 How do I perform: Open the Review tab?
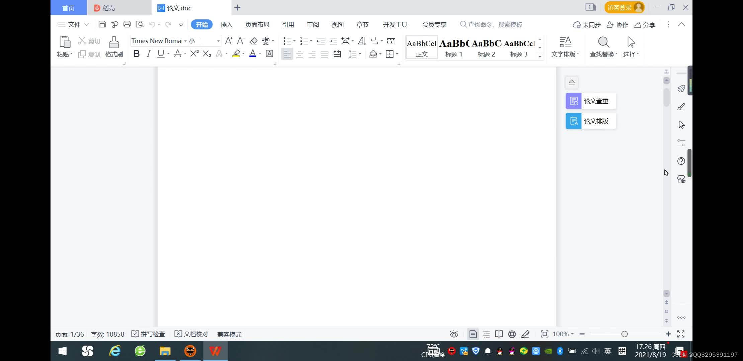[313, 24]
